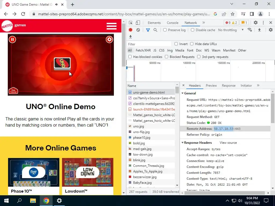Enable the Disable cache checkbox

tap(193, 30)
